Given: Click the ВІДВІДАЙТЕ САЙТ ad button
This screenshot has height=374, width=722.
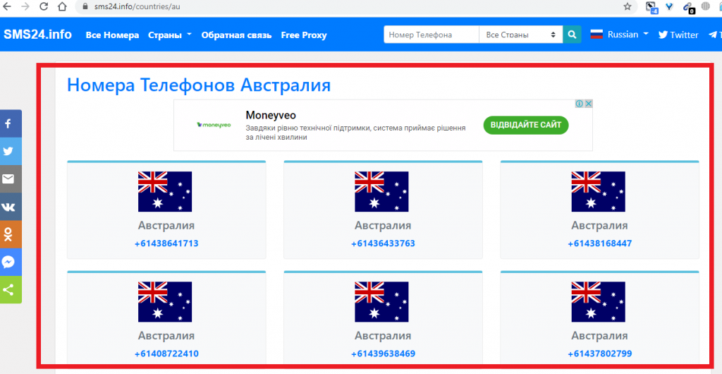Looking at the screenshot, I should 526,125.
